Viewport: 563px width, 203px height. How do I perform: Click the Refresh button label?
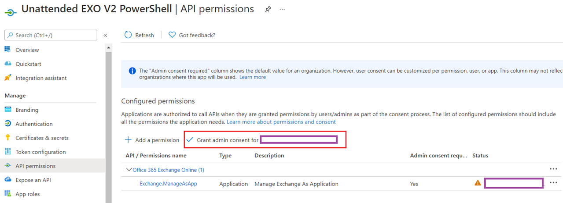[x=144, y=35]
